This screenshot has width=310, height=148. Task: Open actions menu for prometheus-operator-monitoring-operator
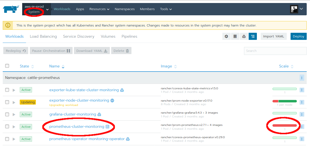pyautogui.click(x=302, y=139)
